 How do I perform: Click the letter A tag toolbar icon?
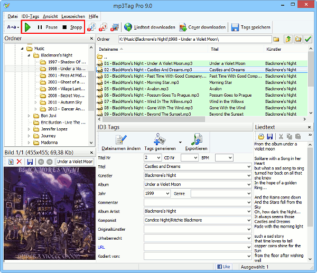coord(103,27)
